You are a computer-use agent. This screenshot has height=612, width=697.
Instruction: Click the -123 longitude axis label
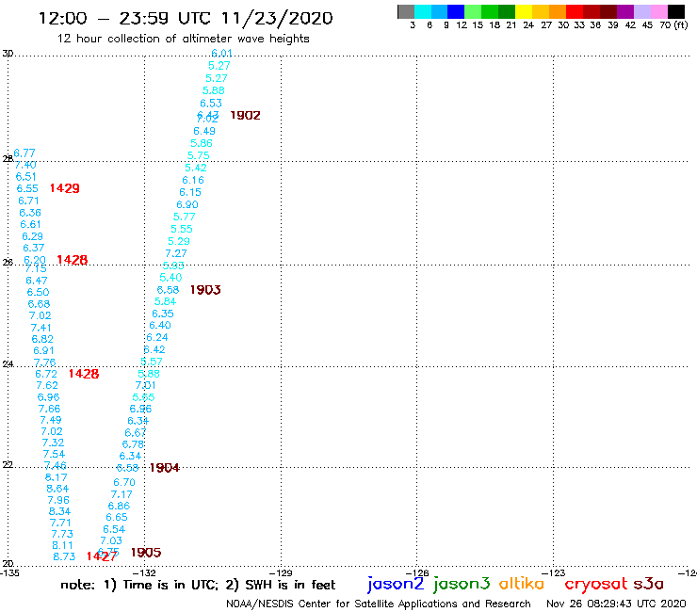(554, 573)
